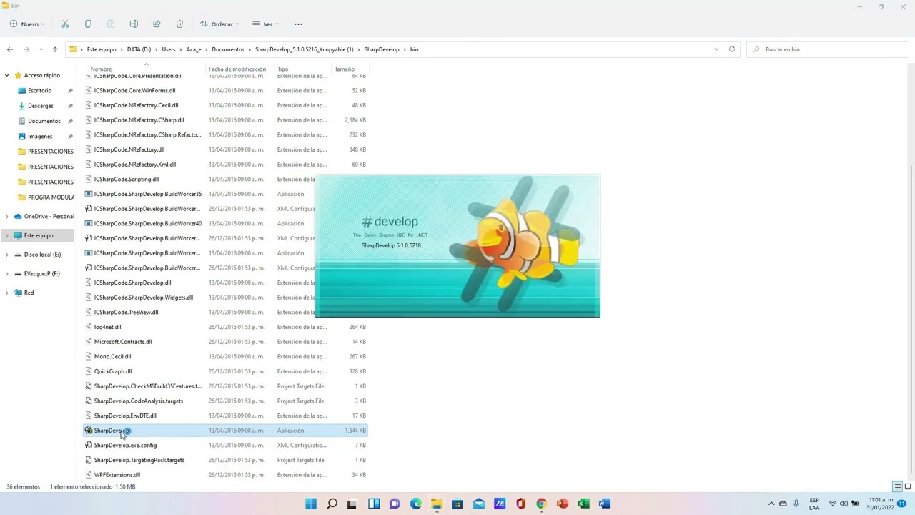The image size is (915, 515).
Task: Open taskbar Search magnifier
Action: coord(332,504)
